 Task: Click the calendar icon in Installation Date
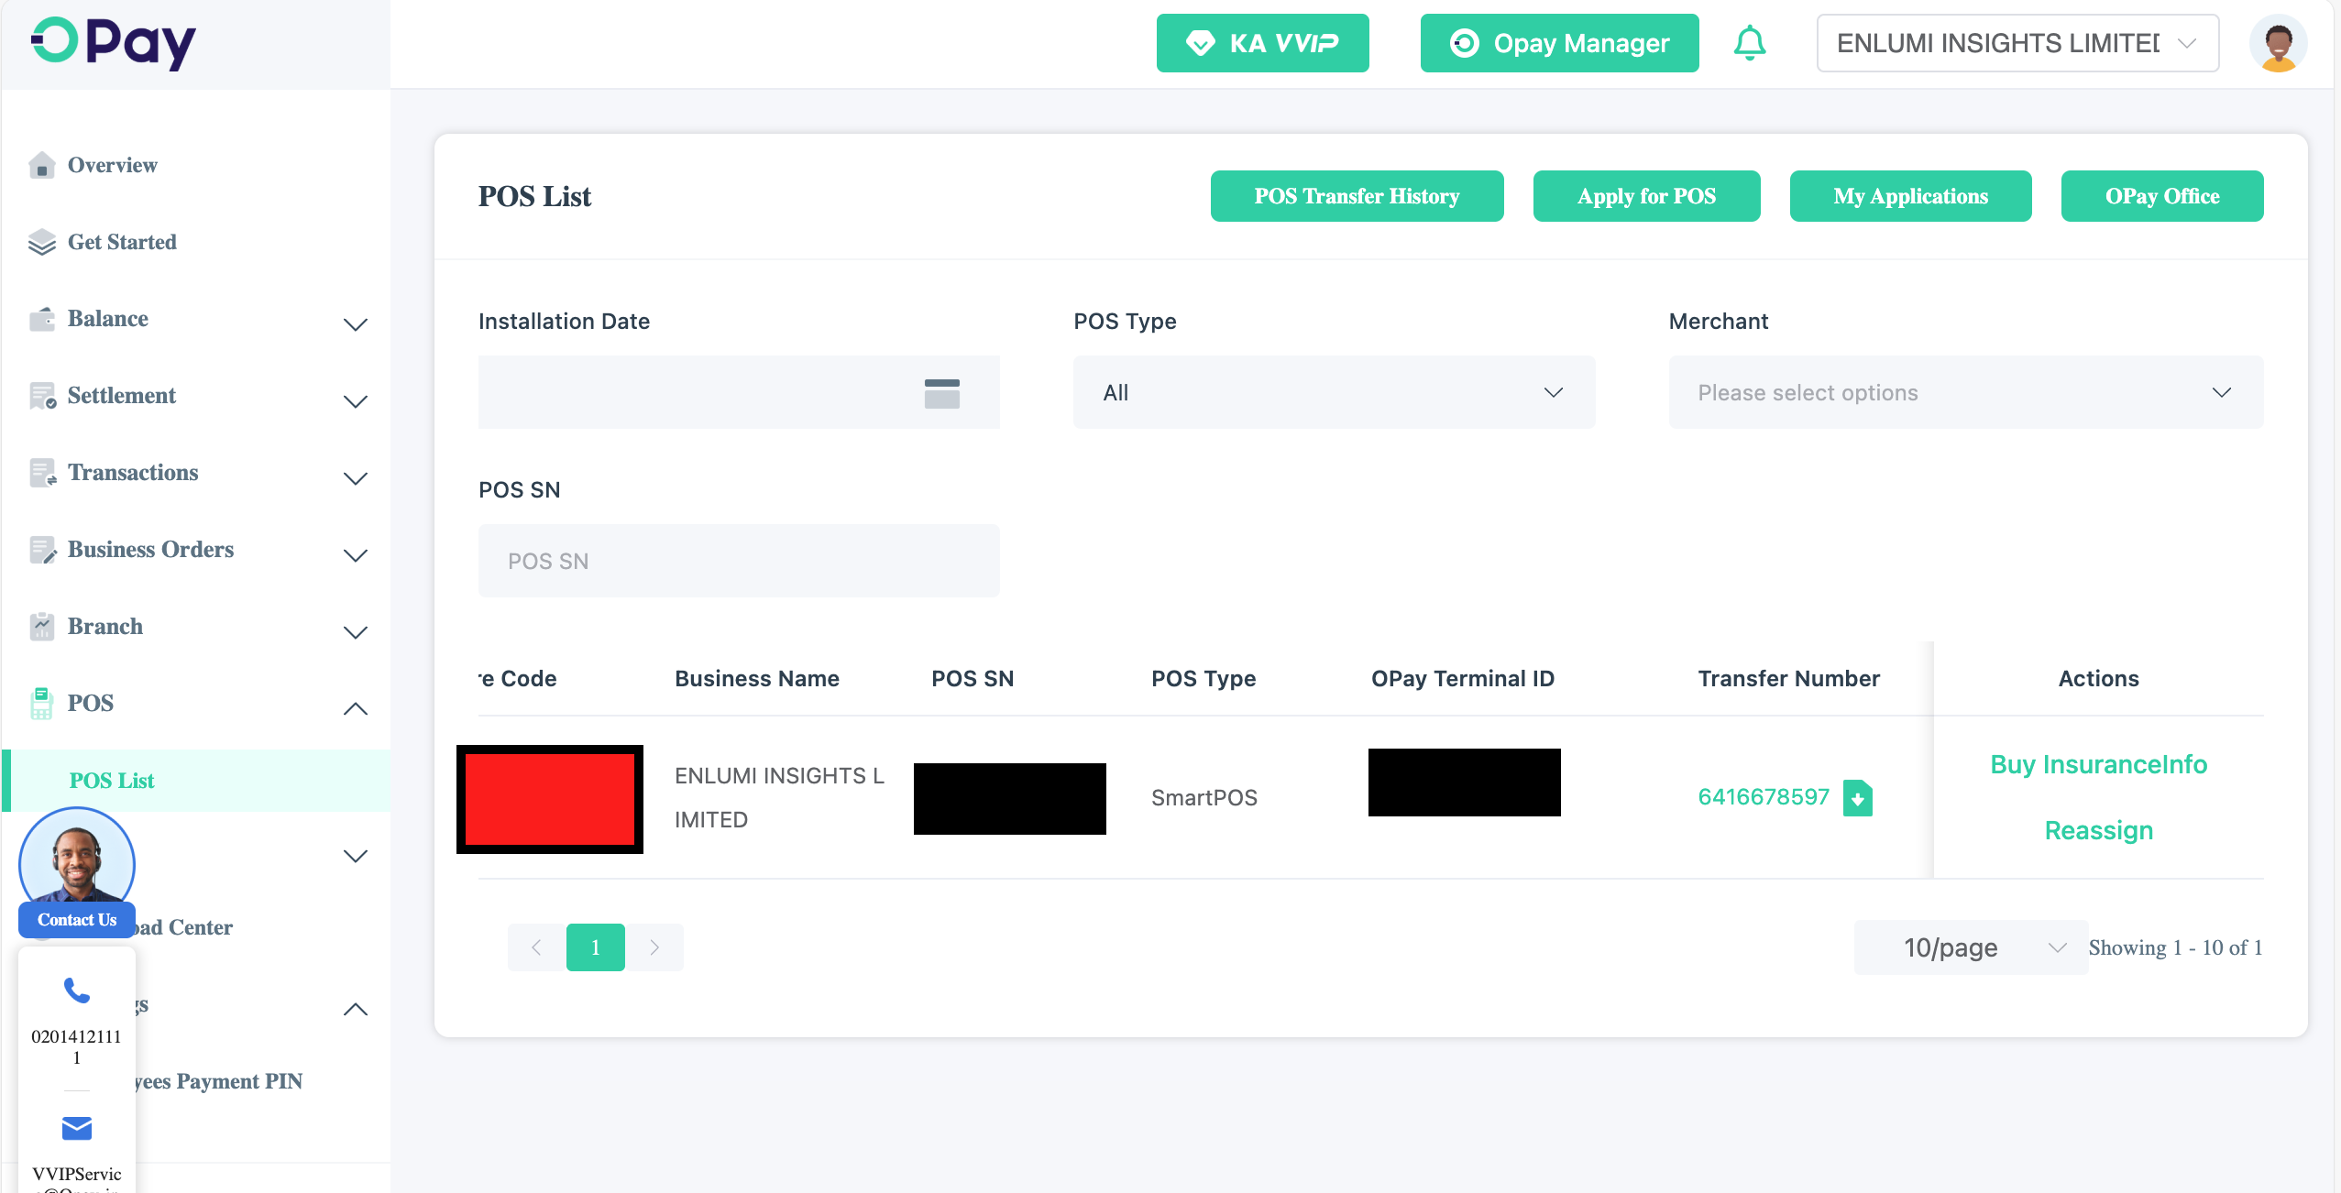coord(941,393)
